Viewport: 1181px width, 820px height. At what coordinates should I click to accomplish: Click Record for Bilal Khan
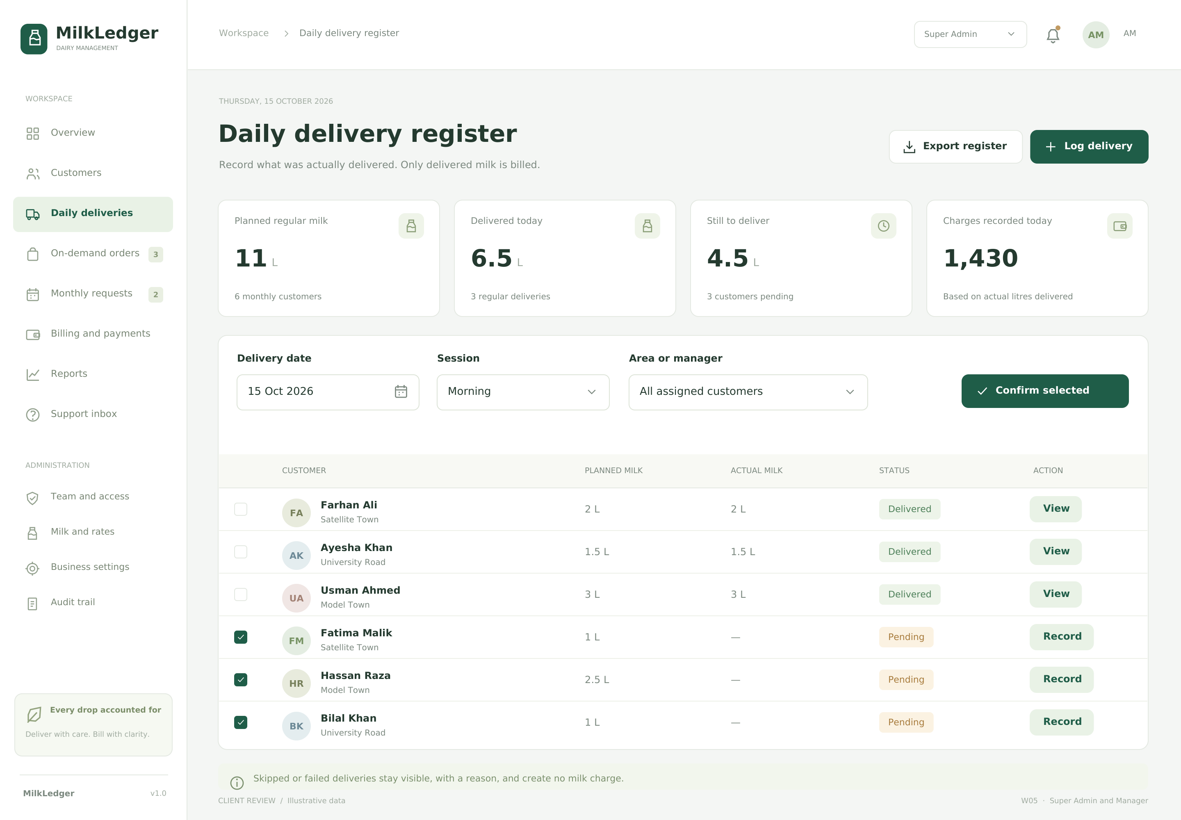[x=1061, y=722]
